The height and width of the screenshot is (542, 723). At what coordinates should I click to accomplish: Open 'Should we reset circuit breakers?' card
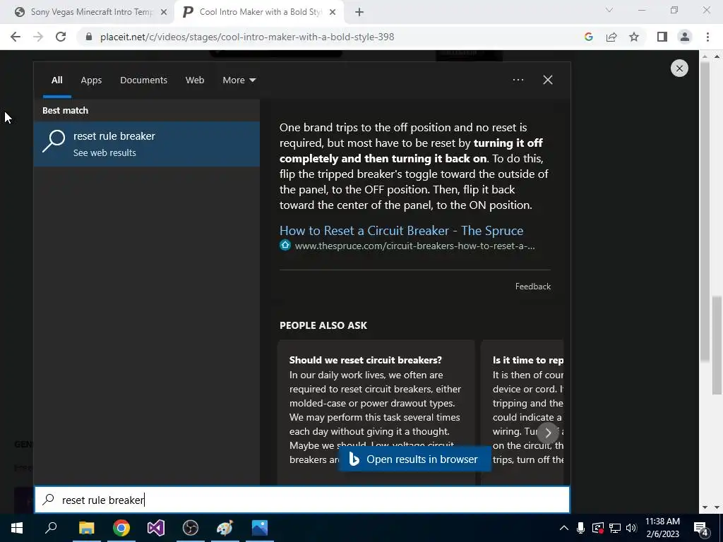pyautogui.click(x=376, y=412)
